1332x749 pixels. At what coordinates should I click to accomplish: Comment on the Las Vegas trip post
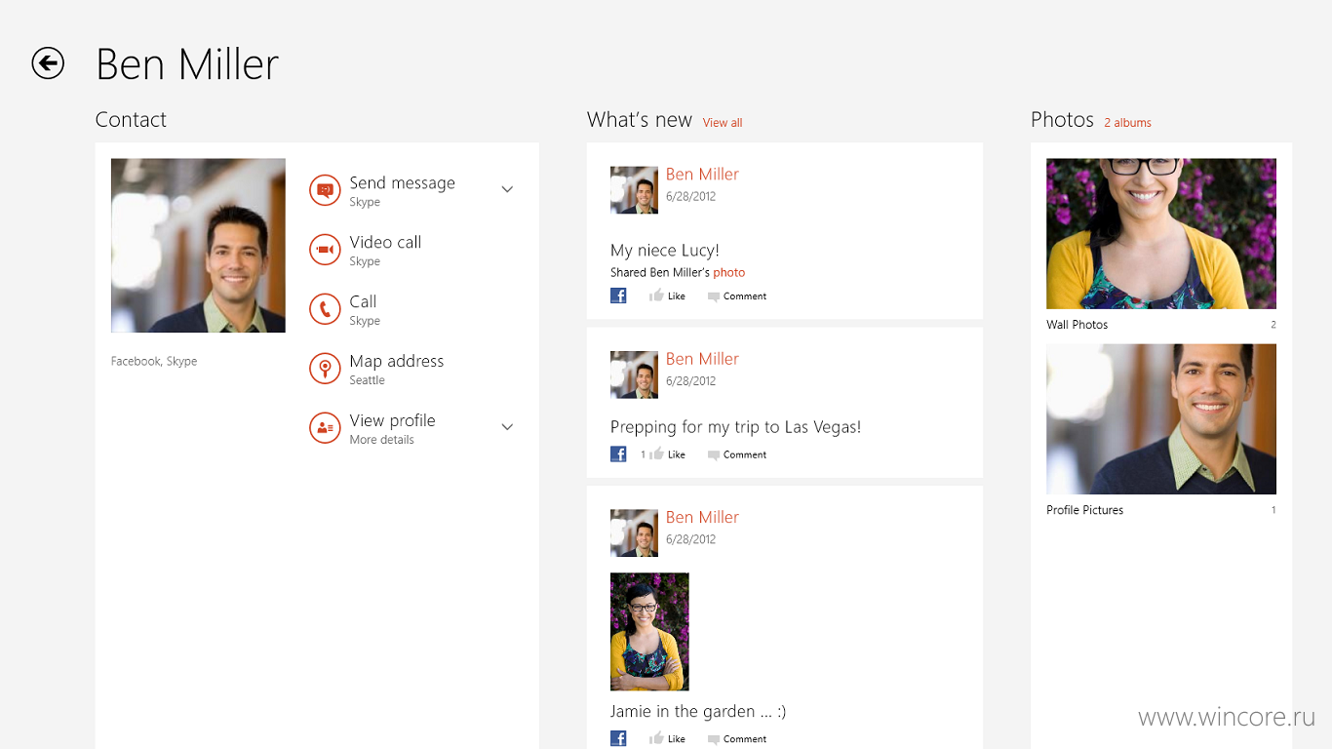tap(745, 454)
